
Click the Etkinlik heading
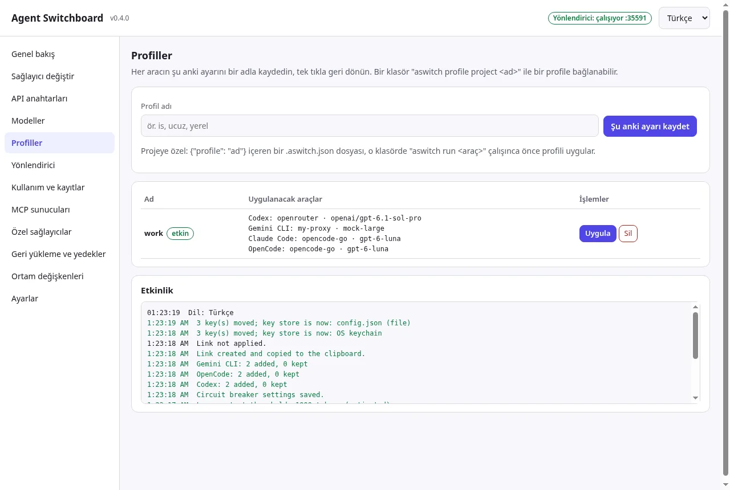coord(157,291)
